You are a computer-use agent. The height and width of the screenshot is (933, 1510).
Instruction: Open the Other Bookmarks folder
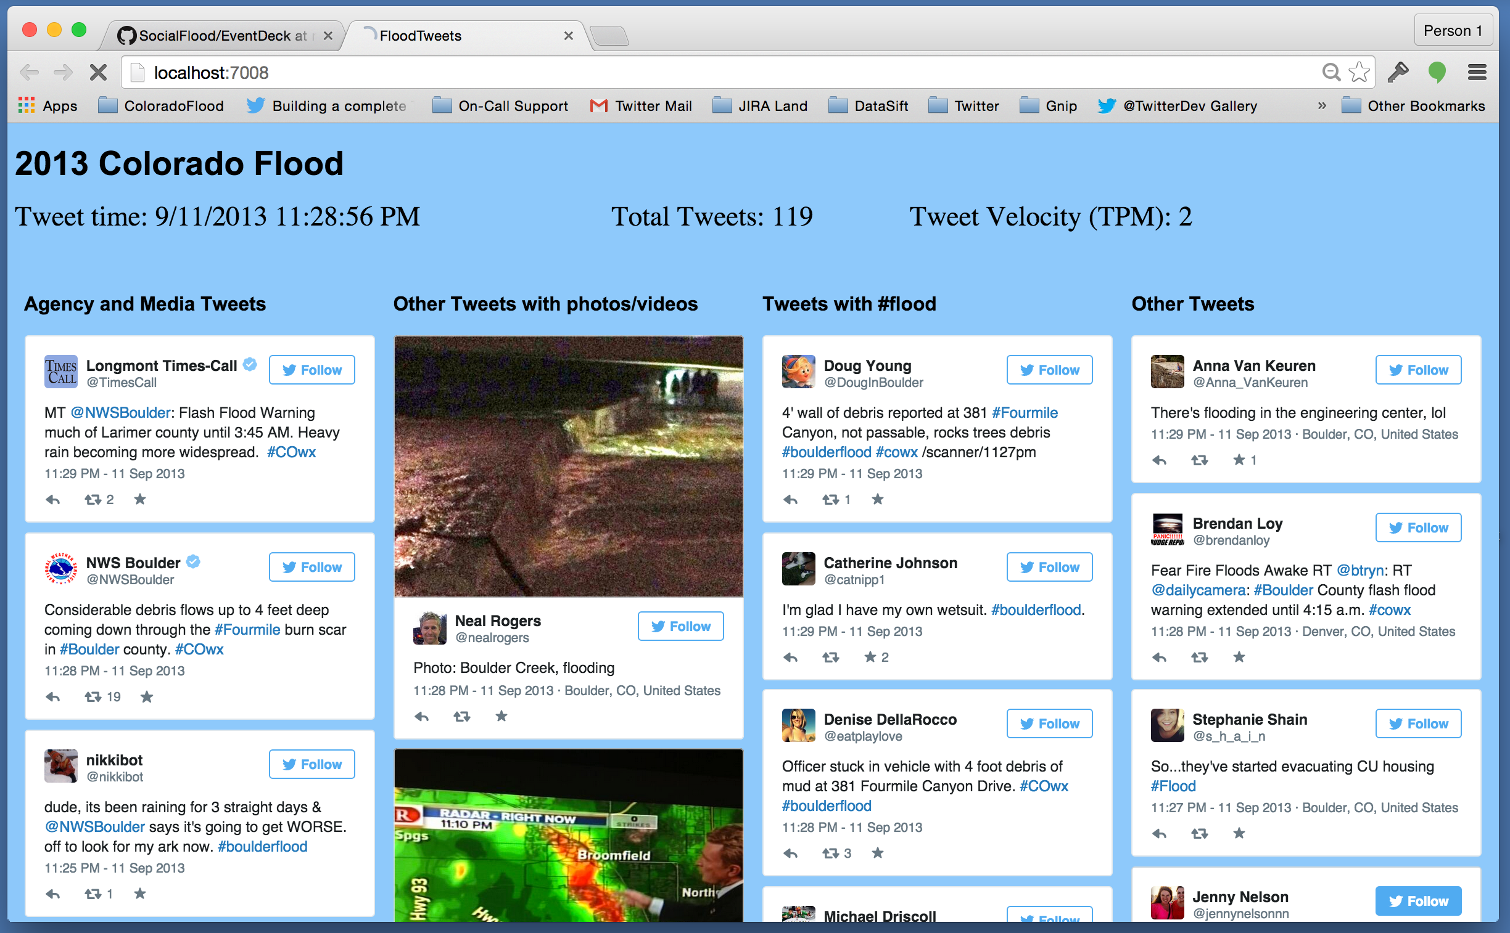pyautogui.click(x=1413, y=105)
